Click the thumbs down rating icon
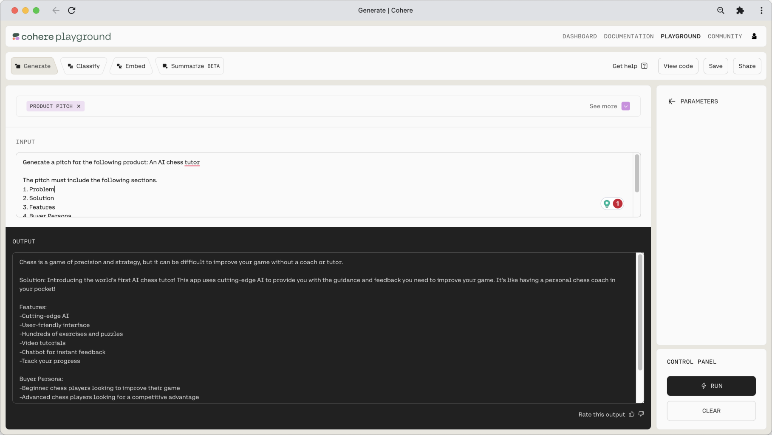772x435 pixels. (x=641, y=414)
